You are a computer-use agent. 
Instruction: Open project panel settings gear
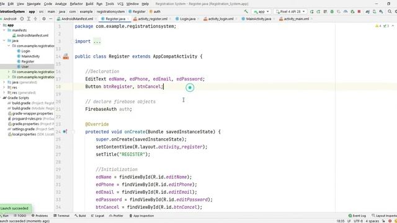(44, 19)
